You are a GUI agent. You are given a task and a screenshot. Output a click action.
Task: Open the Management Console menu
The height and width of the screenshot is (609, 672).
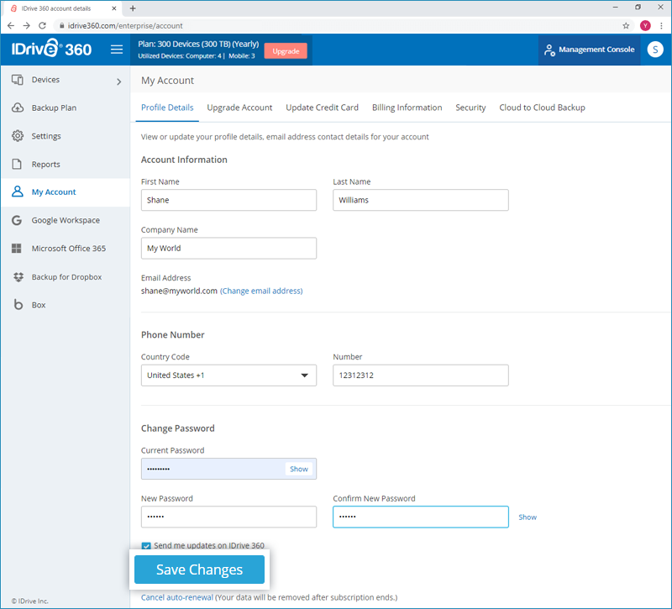[x=589, y=50]
